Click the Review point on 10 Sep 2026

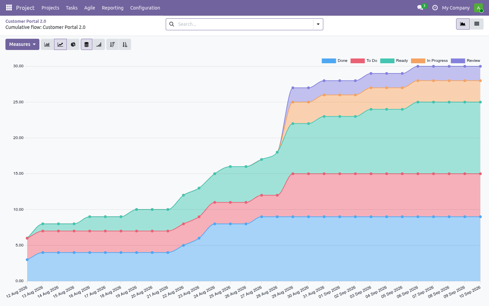point(480,66)
